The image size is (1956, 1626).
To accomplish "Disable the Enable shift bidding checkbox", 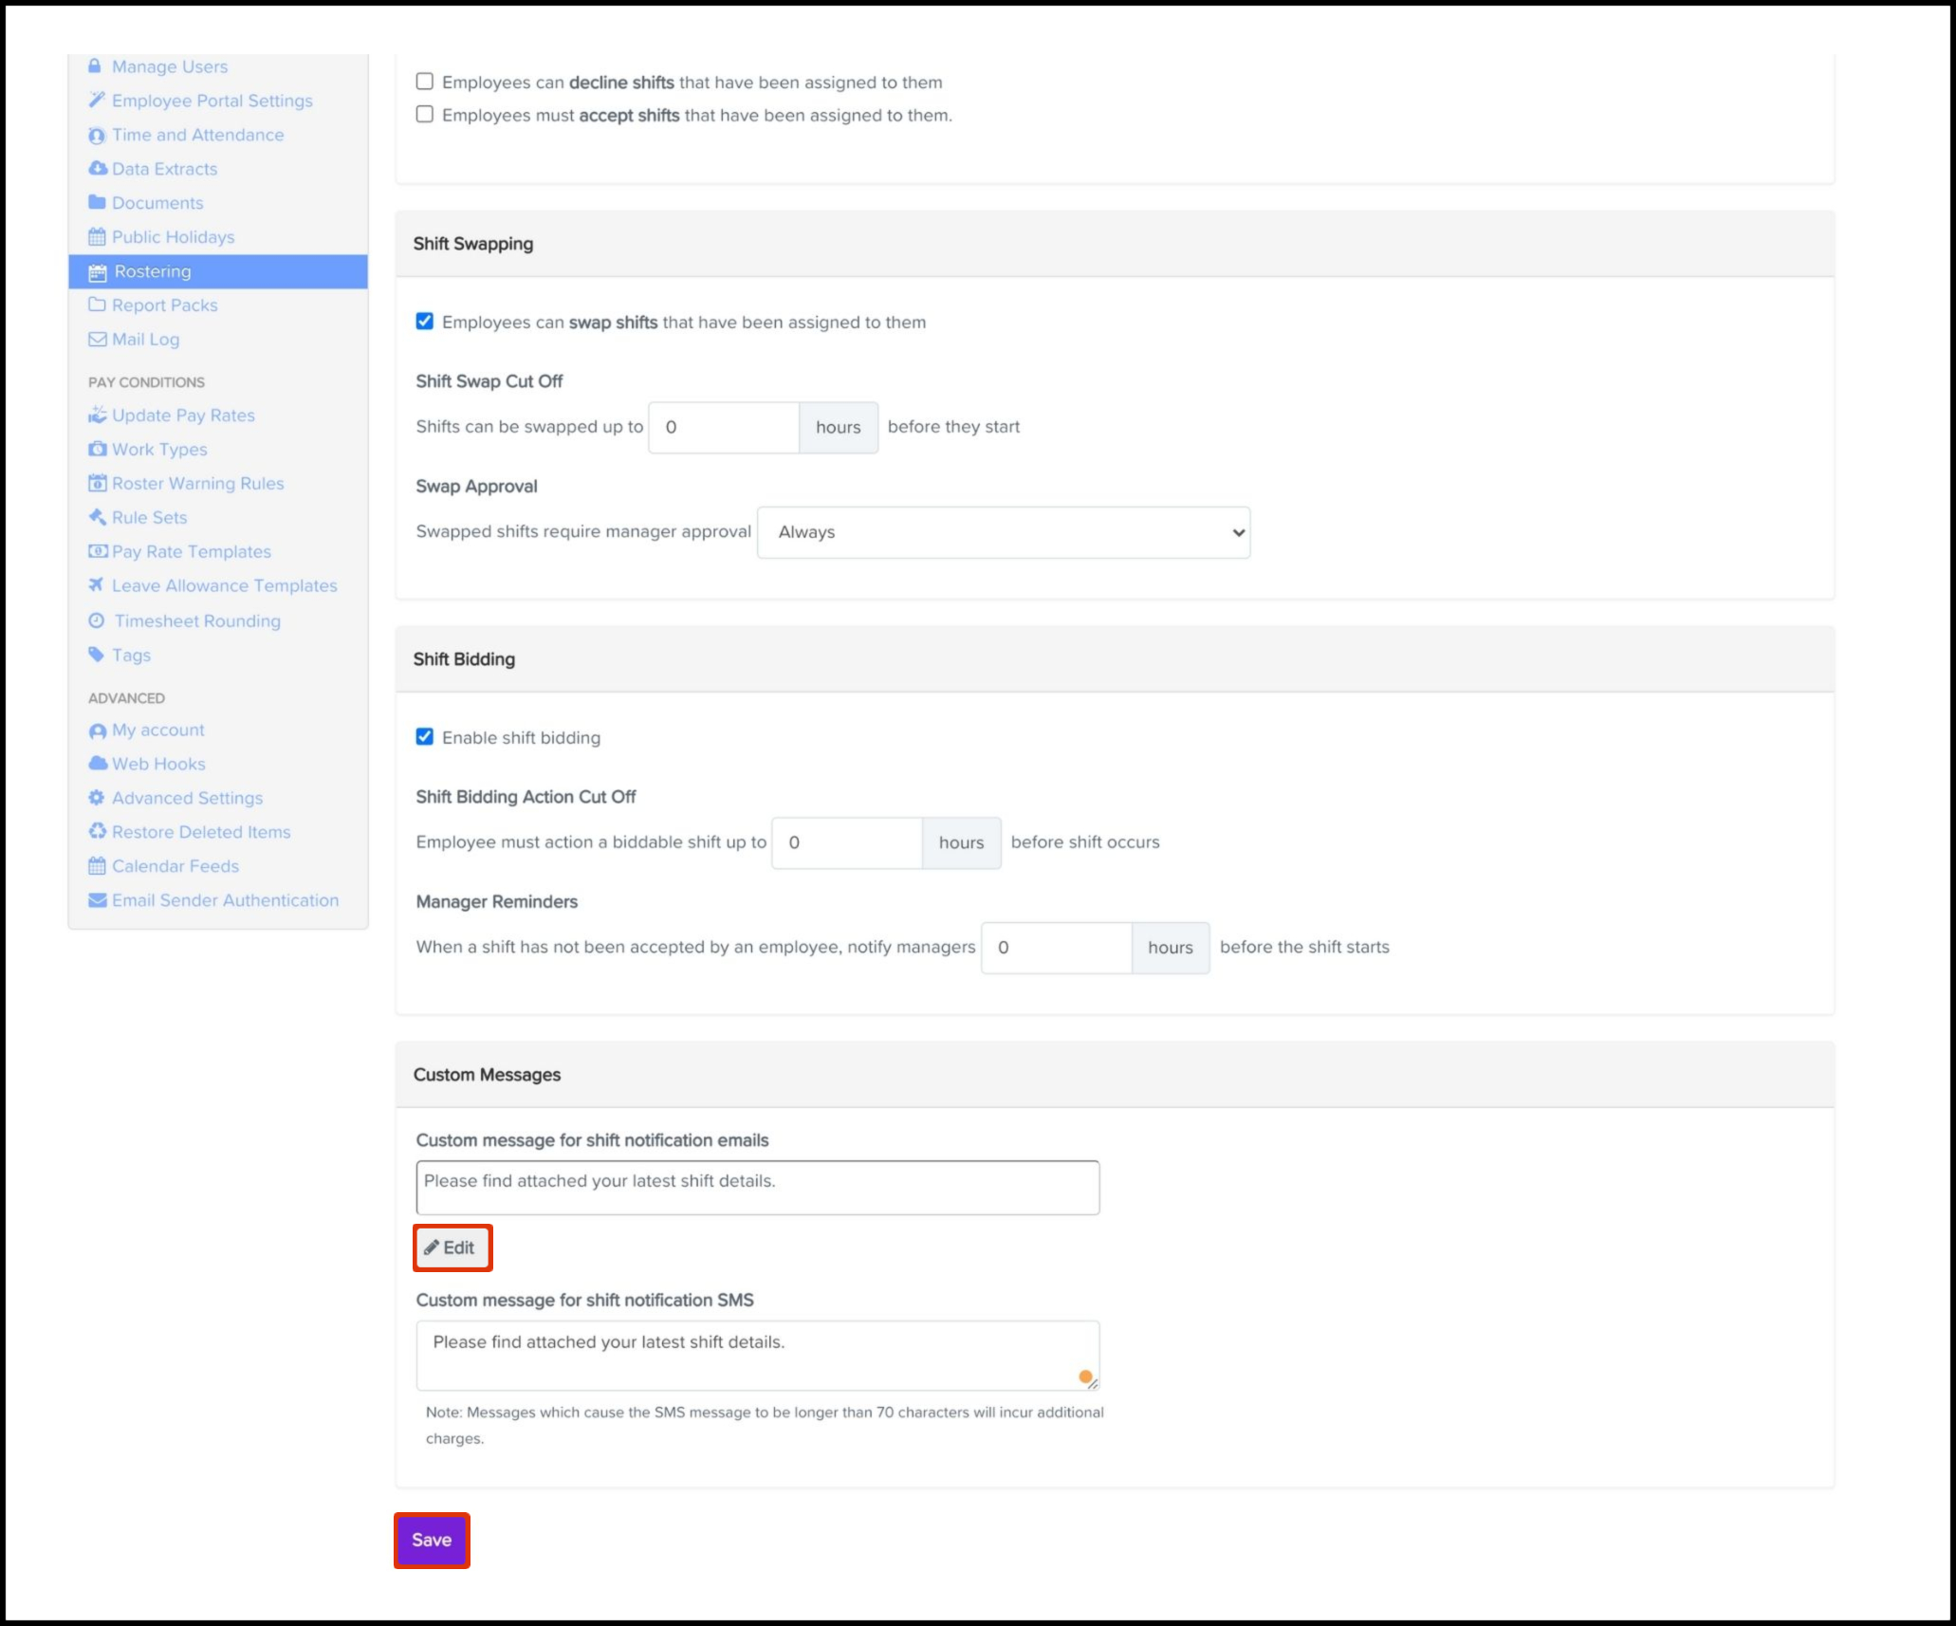I will tap(425, 737).
